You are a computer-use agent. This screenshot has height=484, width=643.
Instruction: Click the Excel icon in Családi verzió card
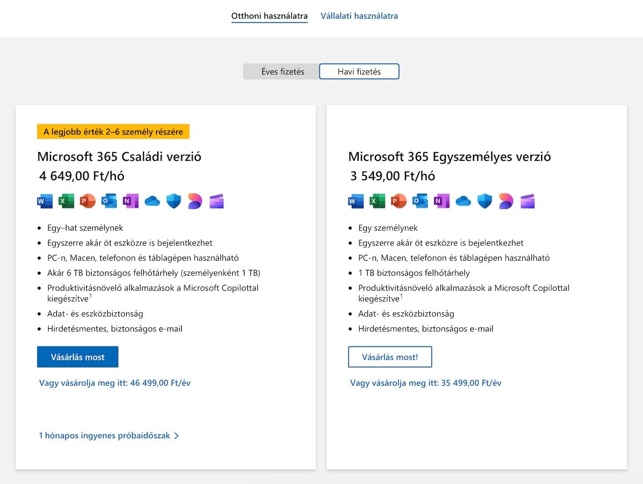[66, 201]
